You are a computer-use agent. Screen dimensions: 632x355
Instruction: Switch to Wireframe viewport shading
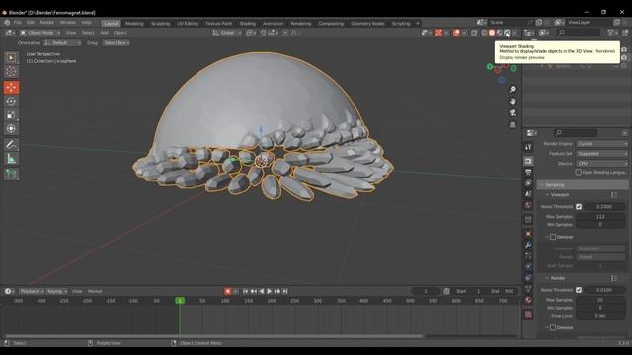click(x=484, y=33)
